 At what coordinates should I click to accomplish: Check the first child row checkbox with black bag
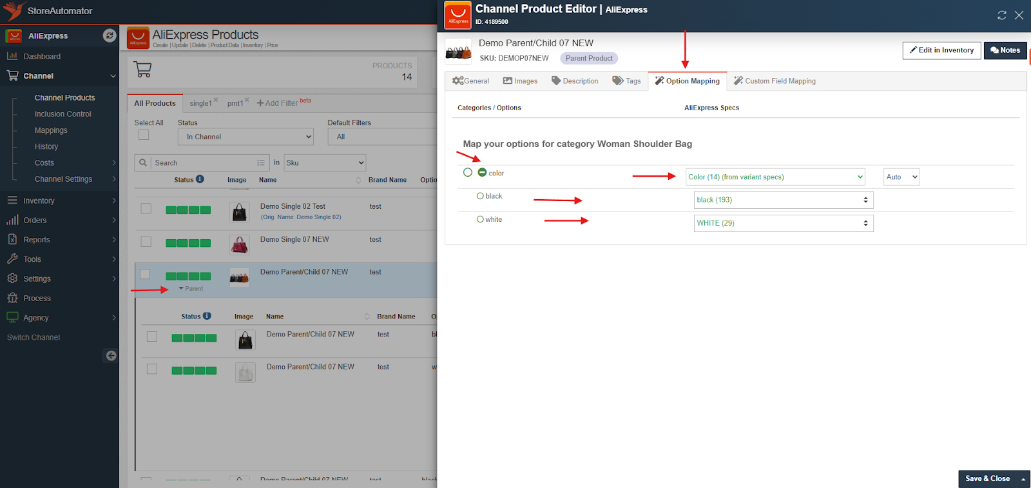click(152, 337)
